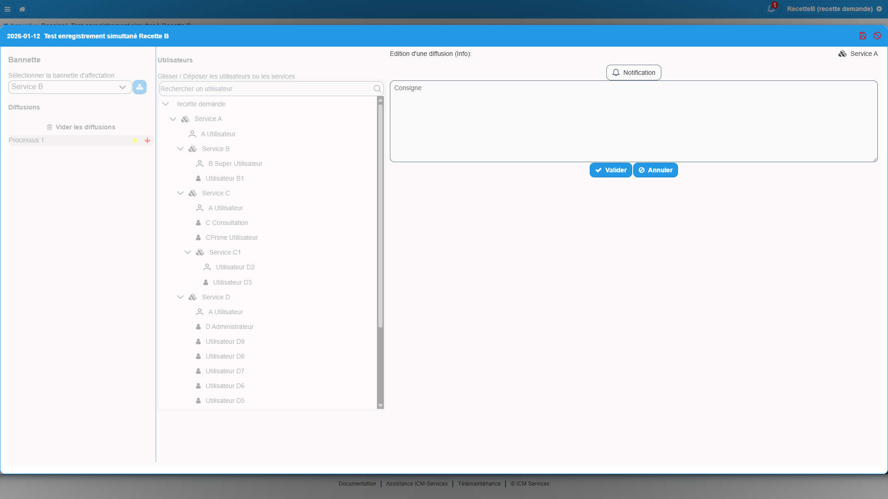This screenshot has width=888, height=499.
Task: Click the Annuler button
Action: (655, 170)
